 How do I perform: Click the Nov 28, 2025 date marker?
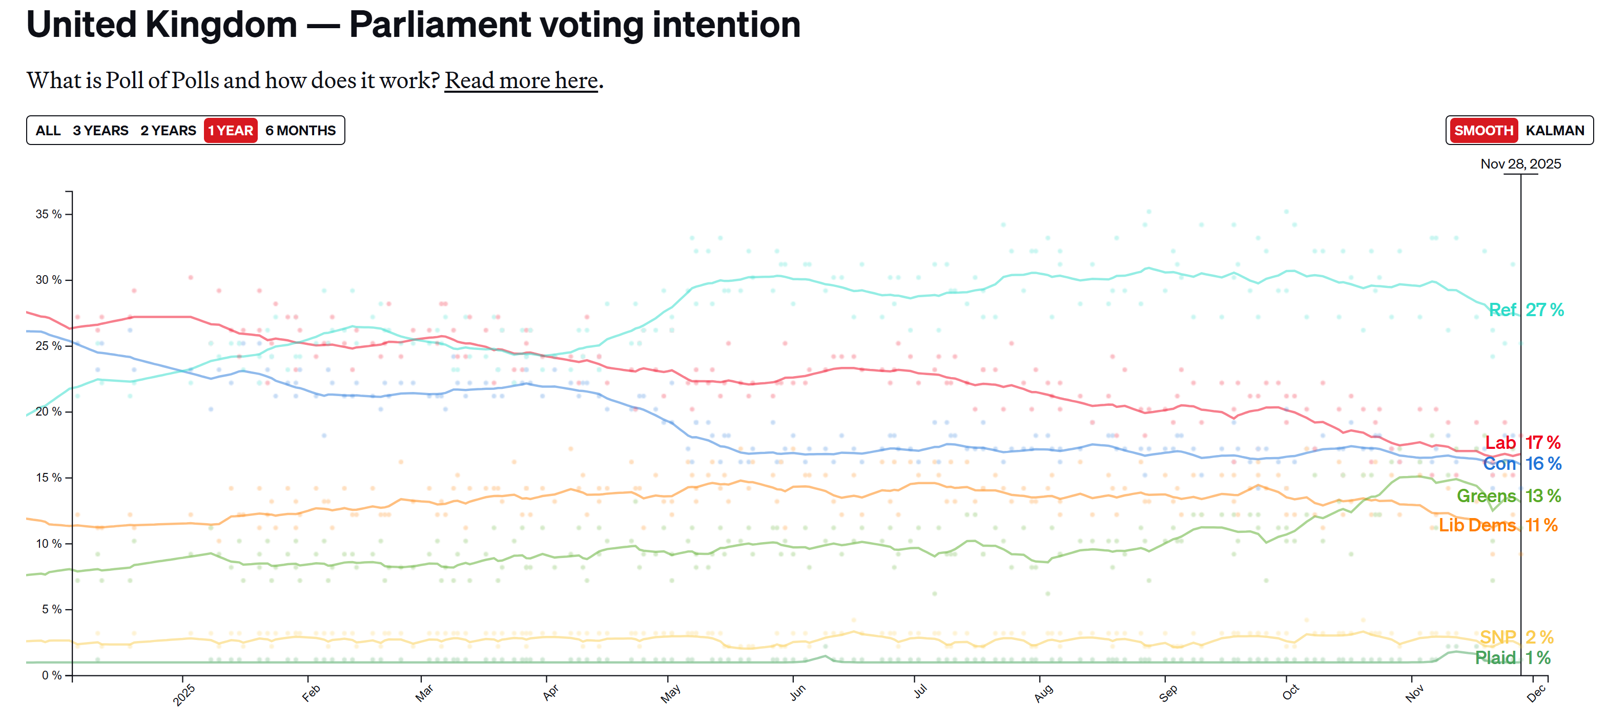(x=1520, y=163)
